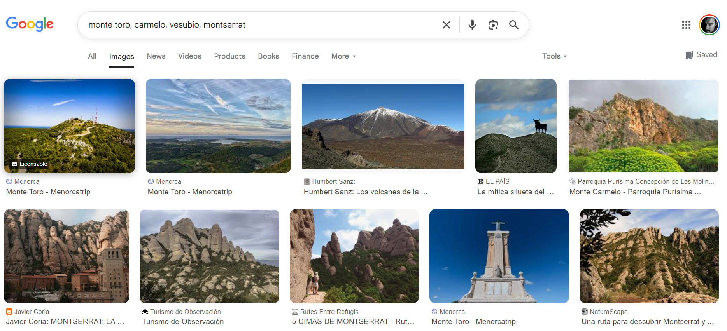The width and height of the screenshot is (727, 331).
Task: Open 'Javier Coria: MONTSERRAT: LA ...' link
Action: click(65, 321)
